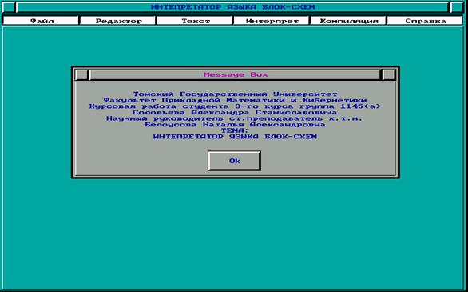
Task: Click the ТЕМА: label in the dialog
Action: coord(235,130)
